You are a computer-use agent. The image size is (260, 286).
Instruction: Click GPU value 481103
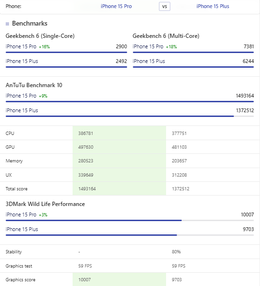(x=179, y=147)
